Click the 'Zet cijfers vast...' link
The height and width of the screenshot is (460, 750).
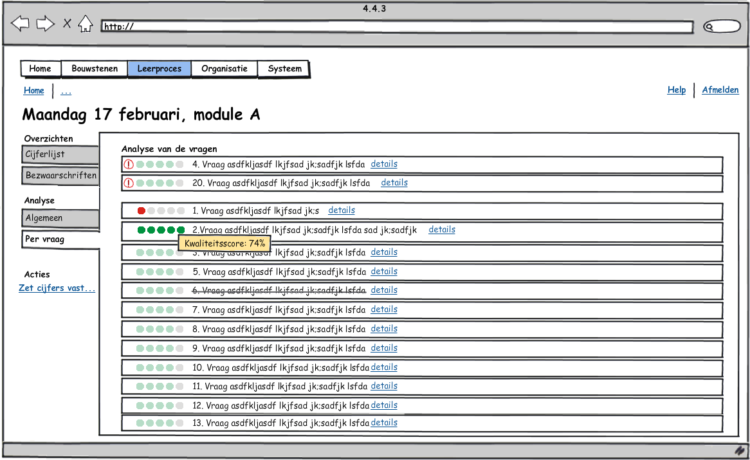pos(57,288)
